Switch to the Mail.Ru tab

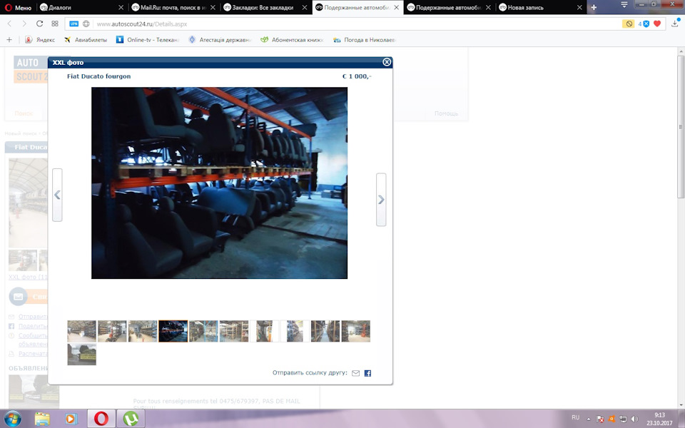pyautogui.click(x=173, y=7)
